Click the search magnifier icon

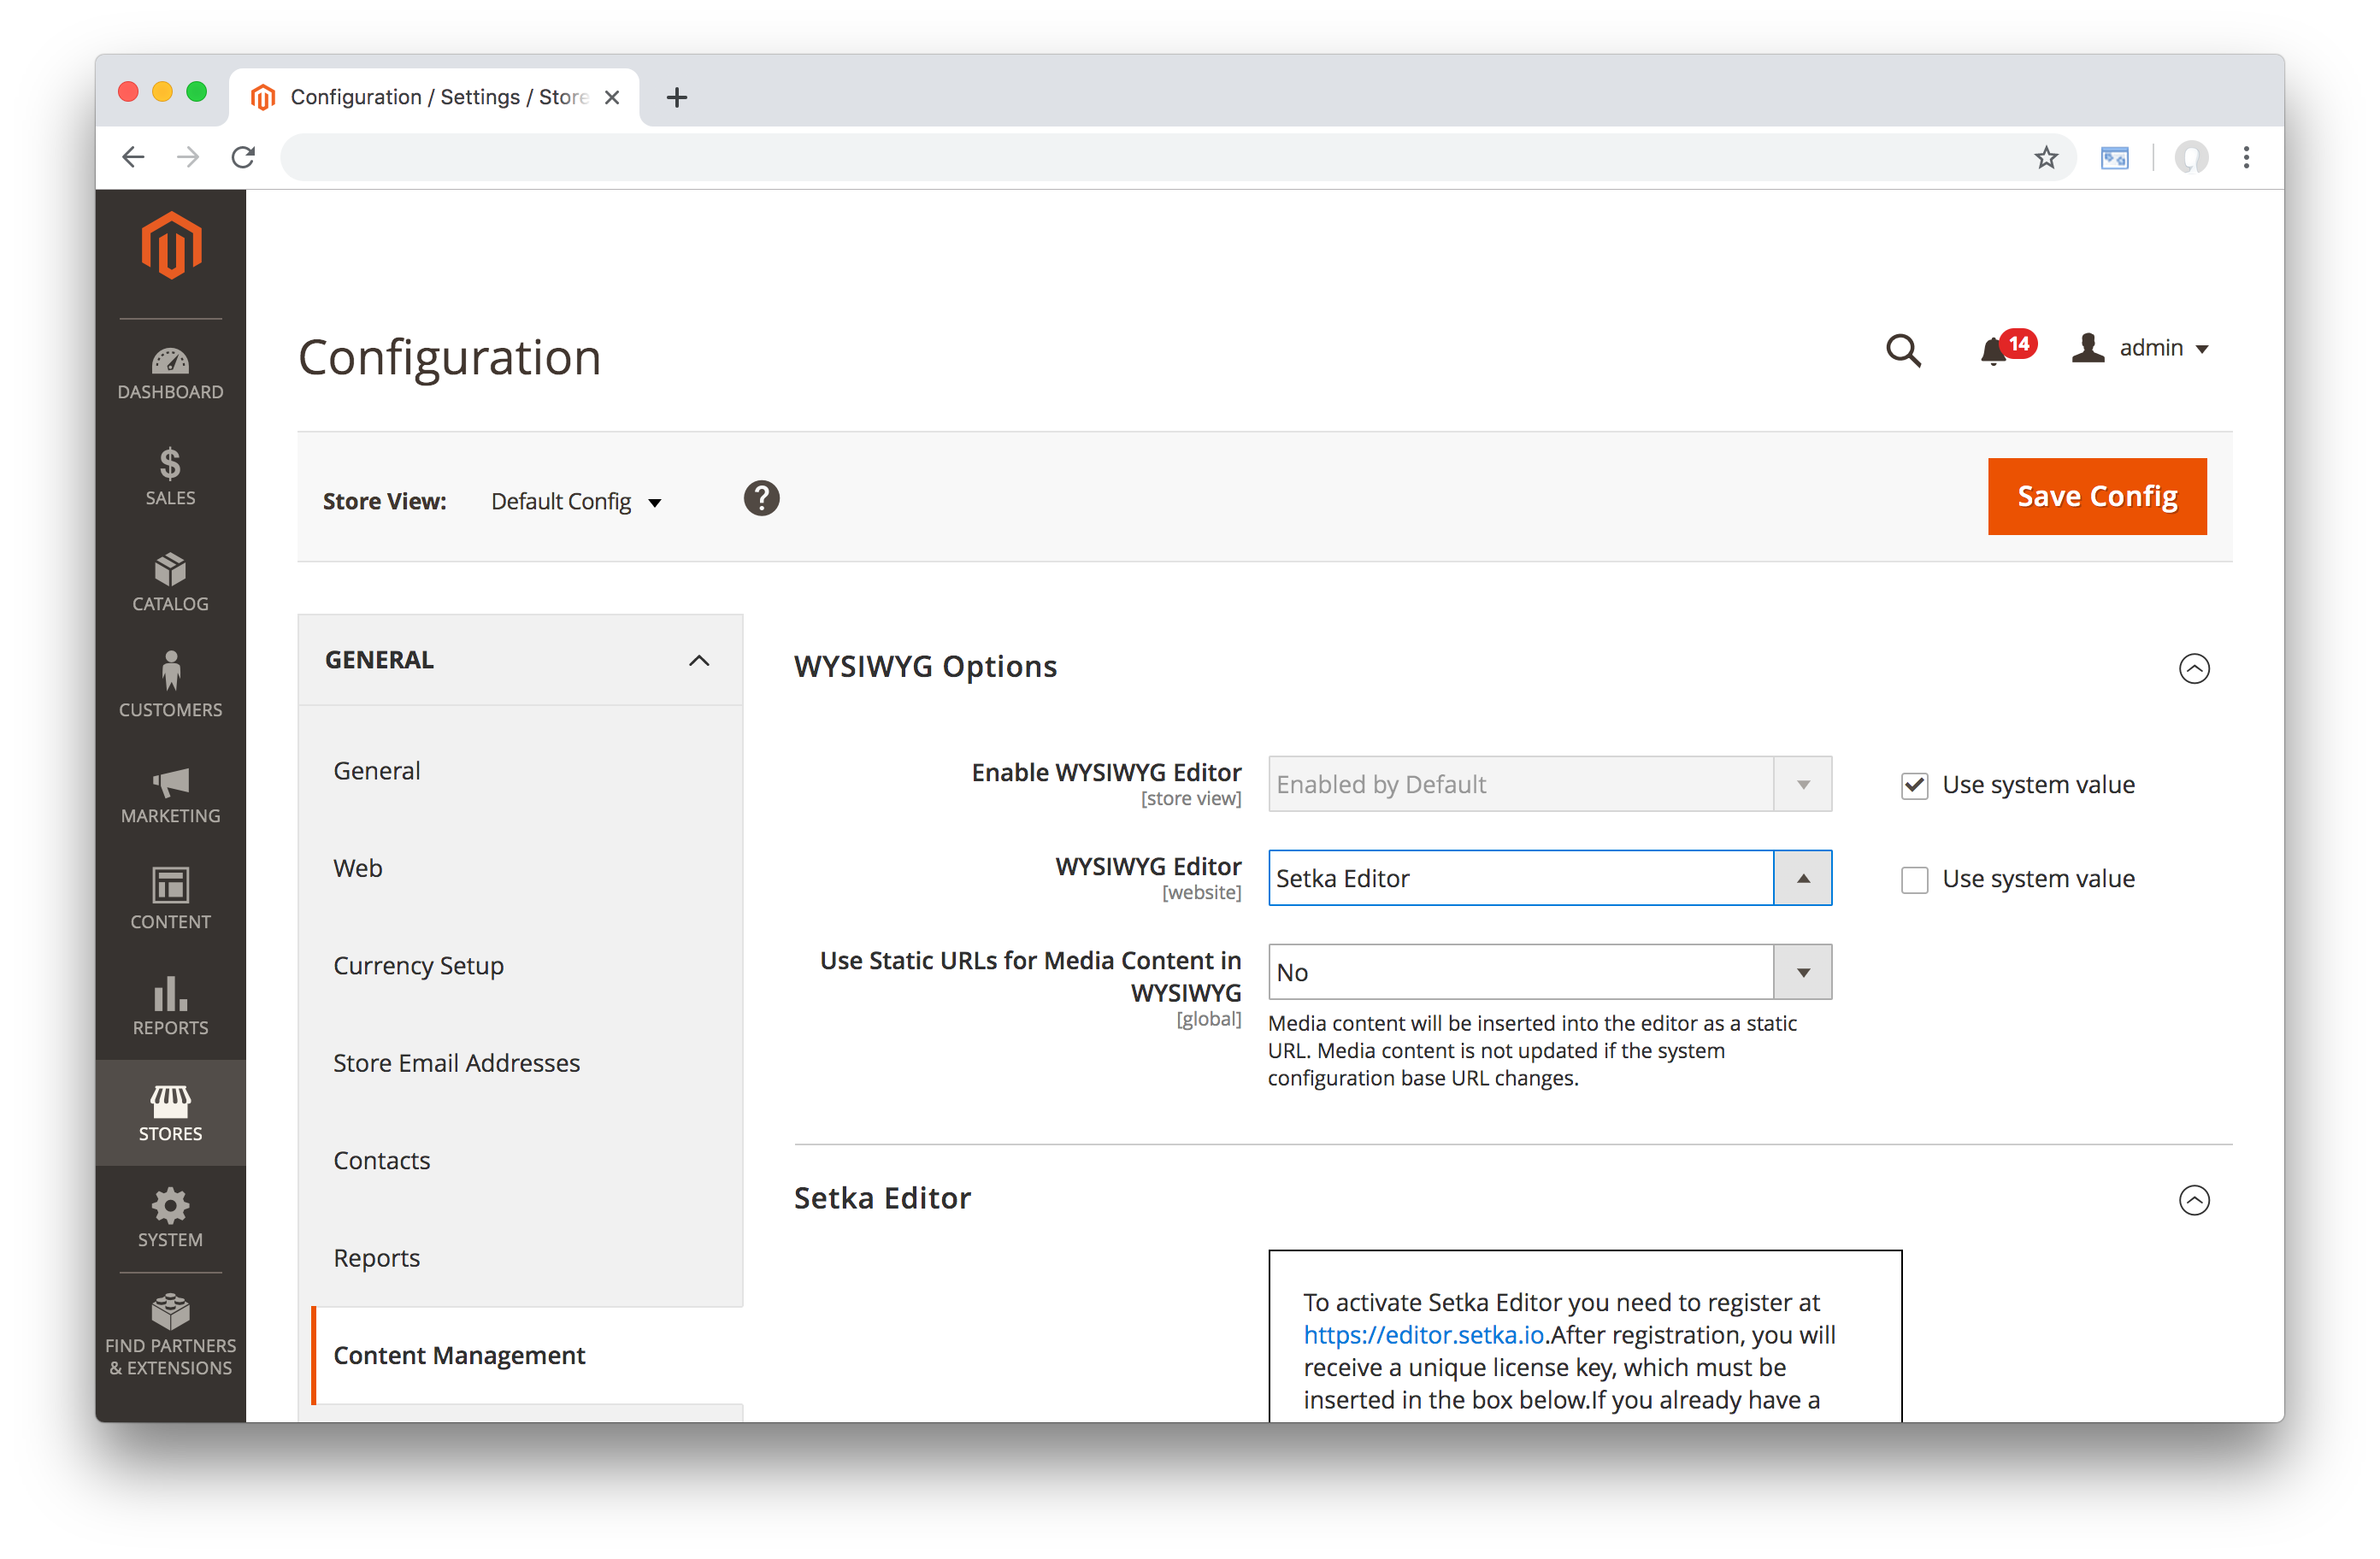click(1903, 350)
